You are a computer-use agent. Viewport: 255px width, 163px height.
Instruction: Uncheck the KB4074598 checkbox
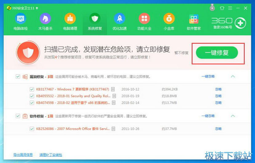coord(32,103)
